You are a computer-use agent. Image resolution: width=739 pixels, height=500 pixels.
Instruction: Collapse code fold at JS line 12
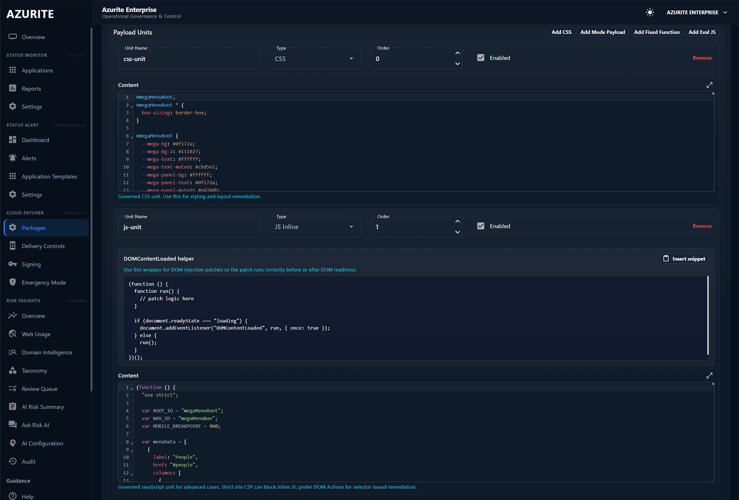(132, 474)
